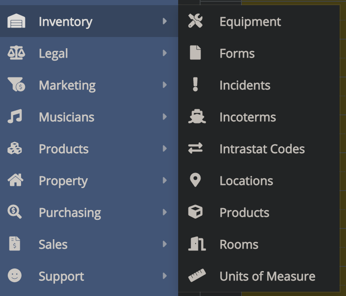
Task: Click the Support smiley face icon
Action: (x=15, y=276)
